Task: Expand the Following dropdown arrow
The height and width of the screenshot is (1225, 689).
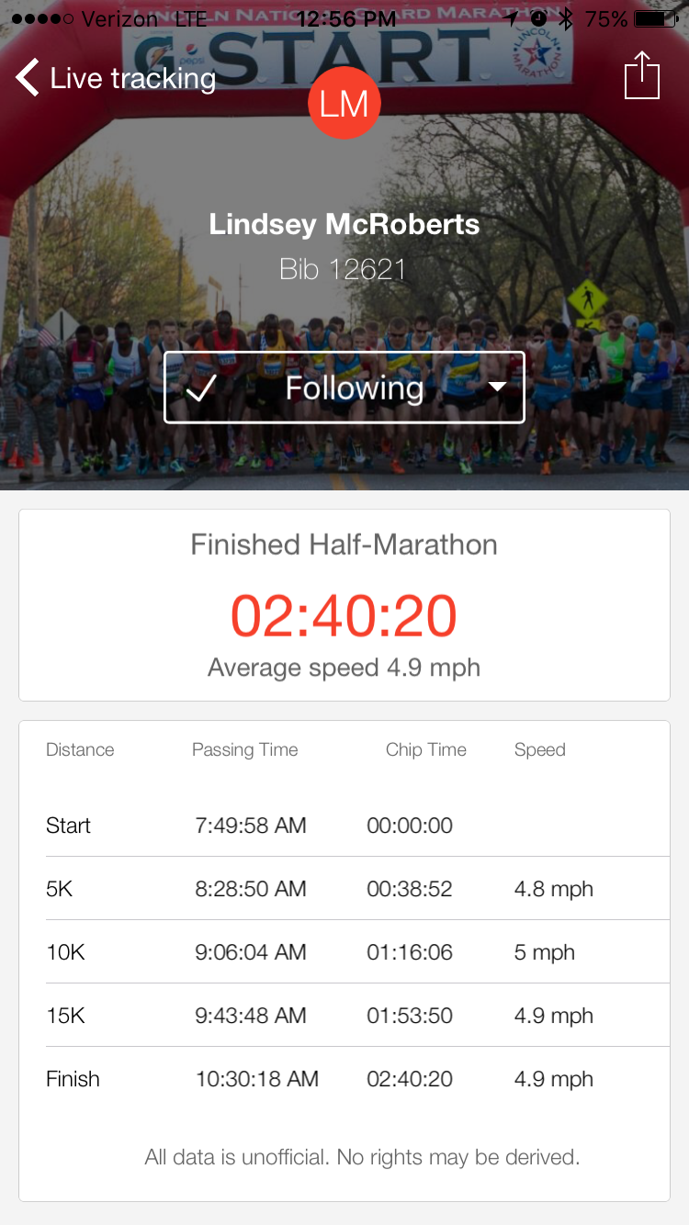Action: point(496,388)
